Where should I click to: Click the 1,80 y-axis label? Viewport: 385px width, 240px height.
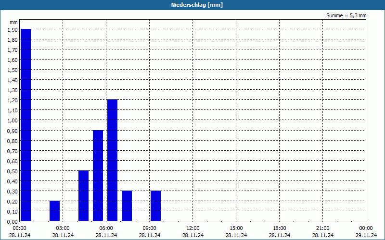(x=13, y=40)
